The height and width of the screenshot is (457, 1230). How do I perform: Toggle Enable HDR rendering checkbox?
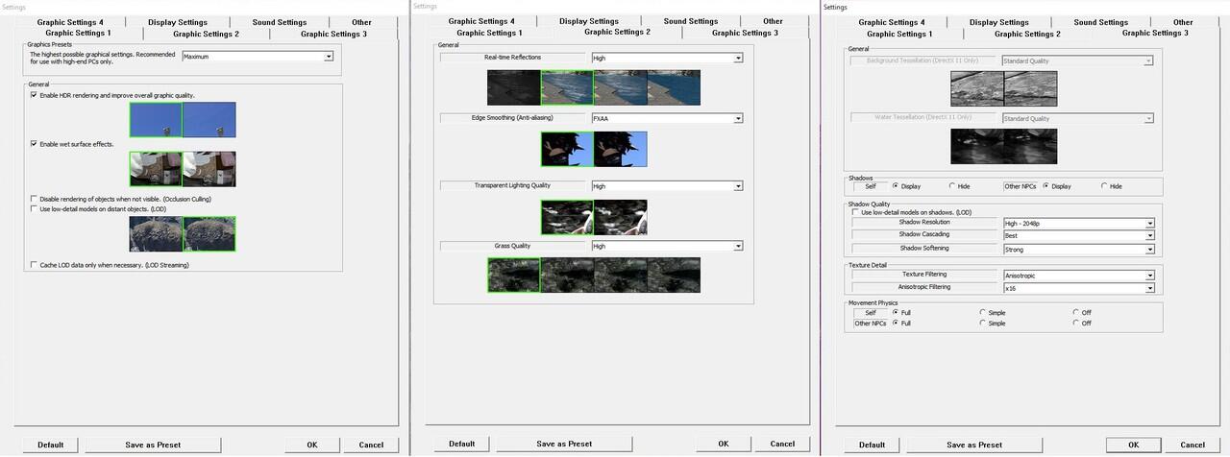click(34, 95)
